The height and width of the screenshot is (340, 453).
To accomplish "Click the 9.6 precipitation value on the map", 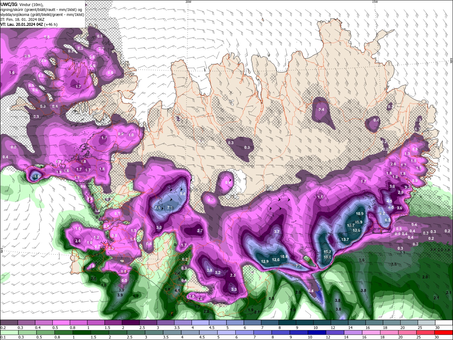I will (36, 176).
